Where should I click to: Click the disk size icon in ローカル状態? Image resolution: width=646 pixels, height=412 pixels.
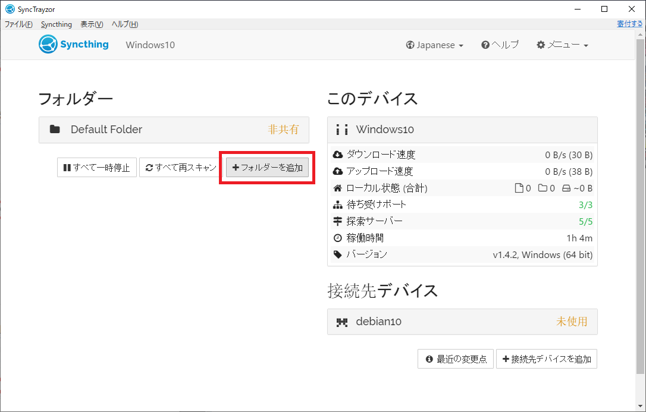click(x=566, y=188)
